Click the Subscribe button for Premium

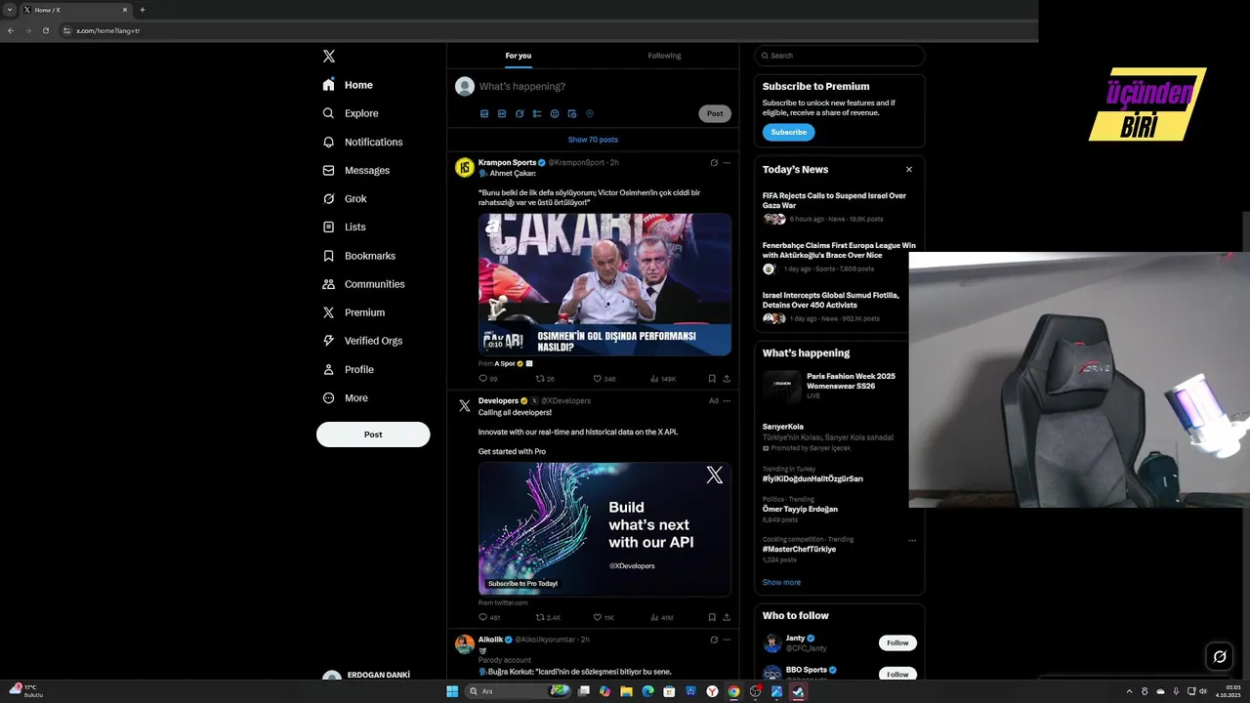[788, 132]
